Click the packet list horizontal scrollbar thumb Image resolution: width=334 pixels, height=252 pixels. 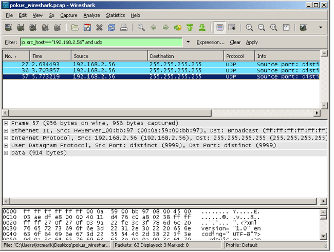(x=110, y=113)
